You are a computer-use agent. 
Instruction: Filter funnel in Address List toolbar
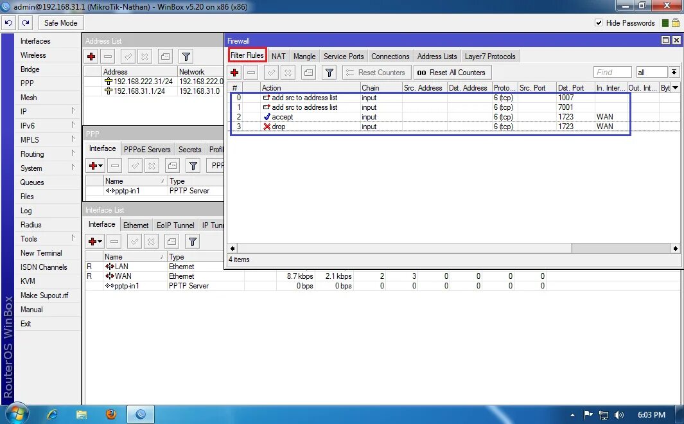point(186,57)
